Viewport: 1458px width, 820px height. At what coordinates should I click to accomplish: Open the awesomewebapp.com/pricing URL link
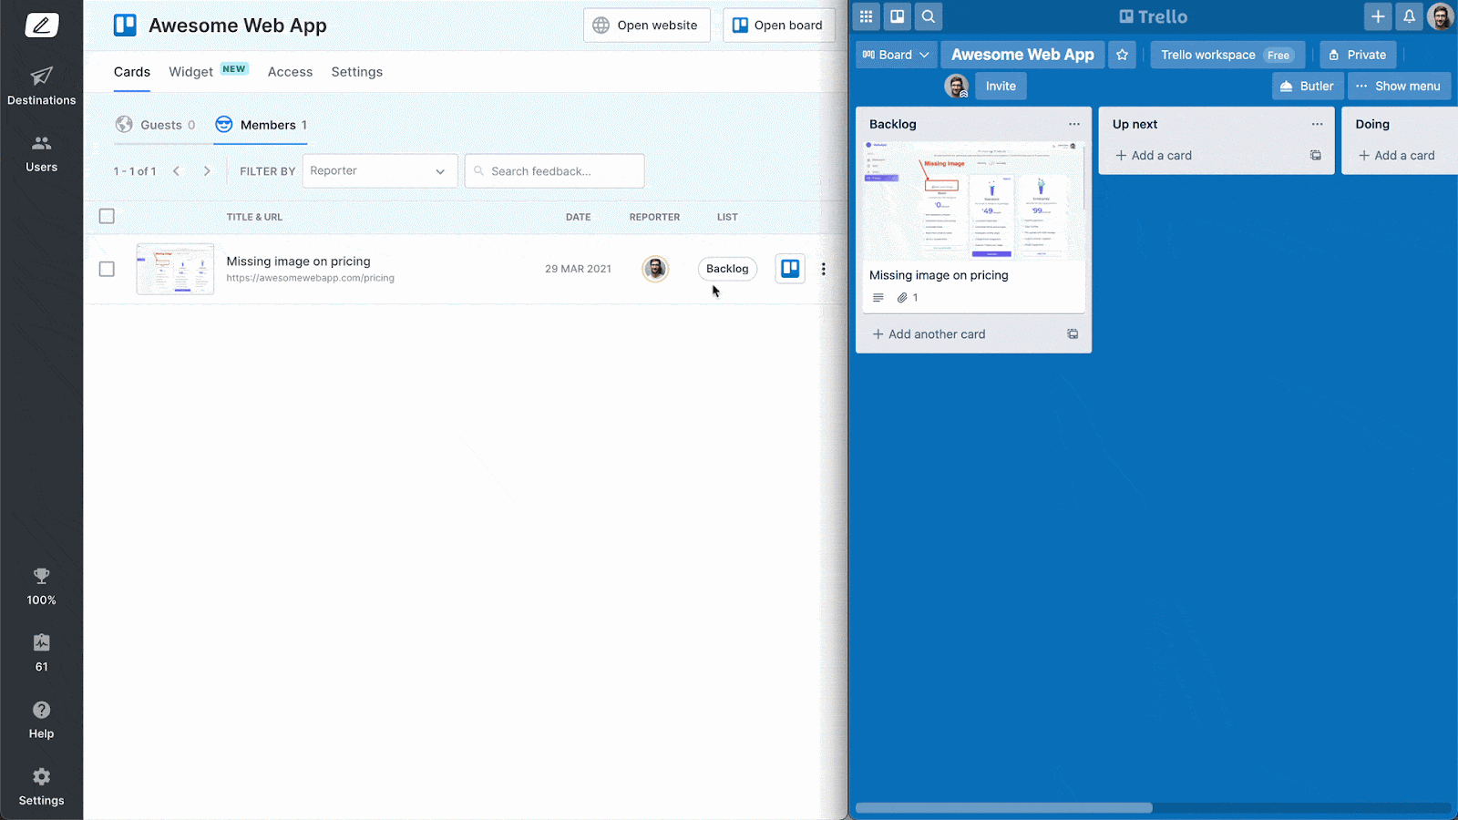(x=311, y=278)
